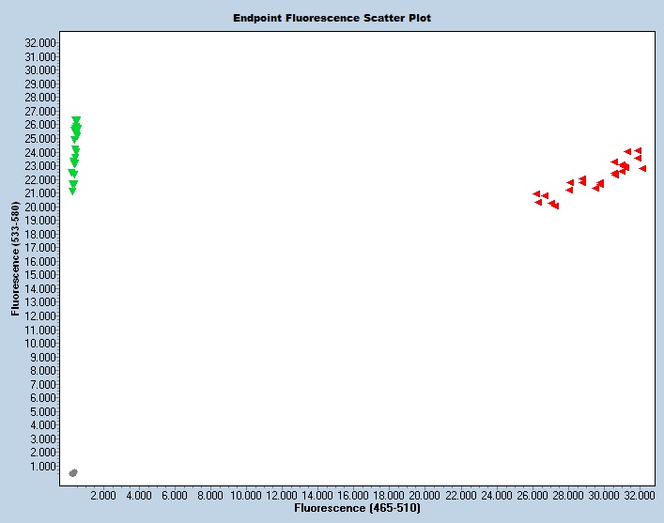The image size is (664, 523).
Task: Click the 32.000 tick on the y-axis
Action: [x=42, y=42]
